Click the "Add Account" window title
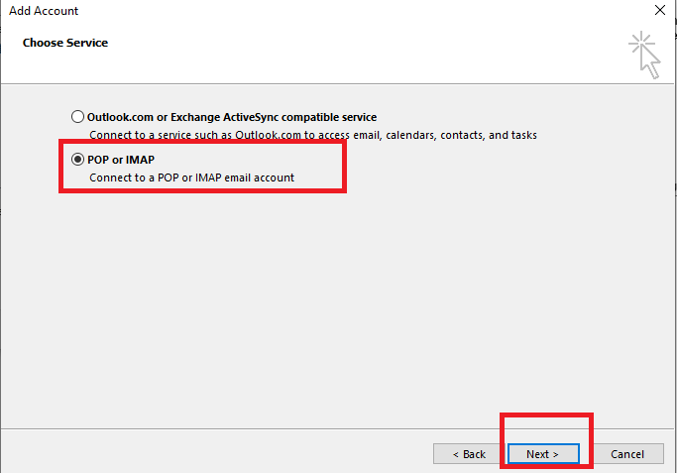This screenshot has width=677, height=473. (44, 11)
